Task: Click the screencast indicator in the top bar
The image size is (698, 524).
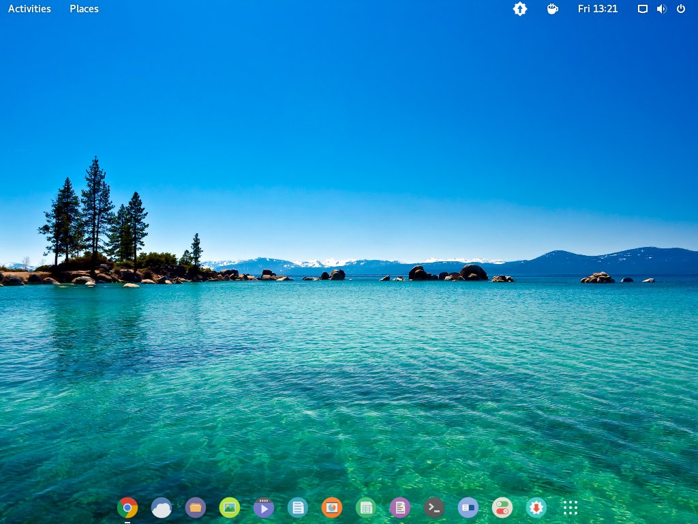Action: click(x=641, y=9)
